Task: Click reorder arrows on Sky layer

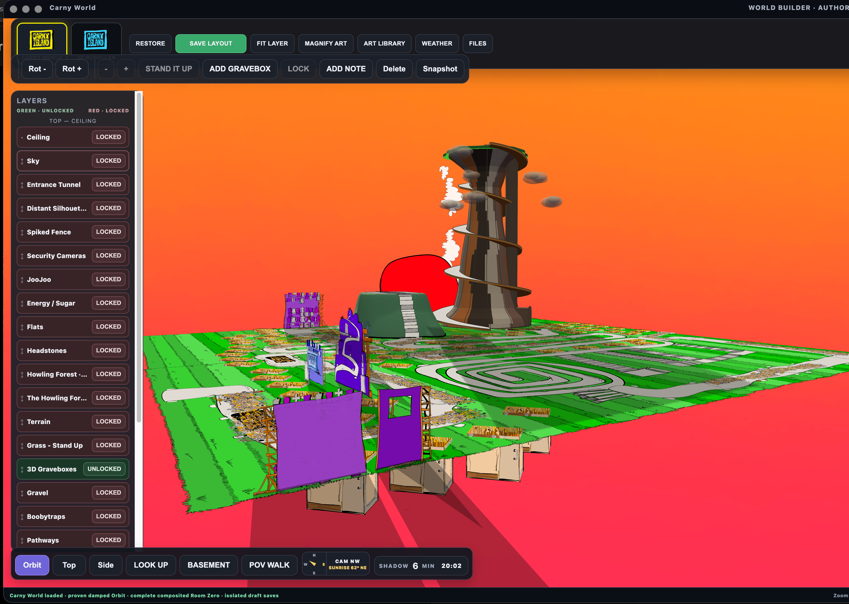Action: [22, 161]
